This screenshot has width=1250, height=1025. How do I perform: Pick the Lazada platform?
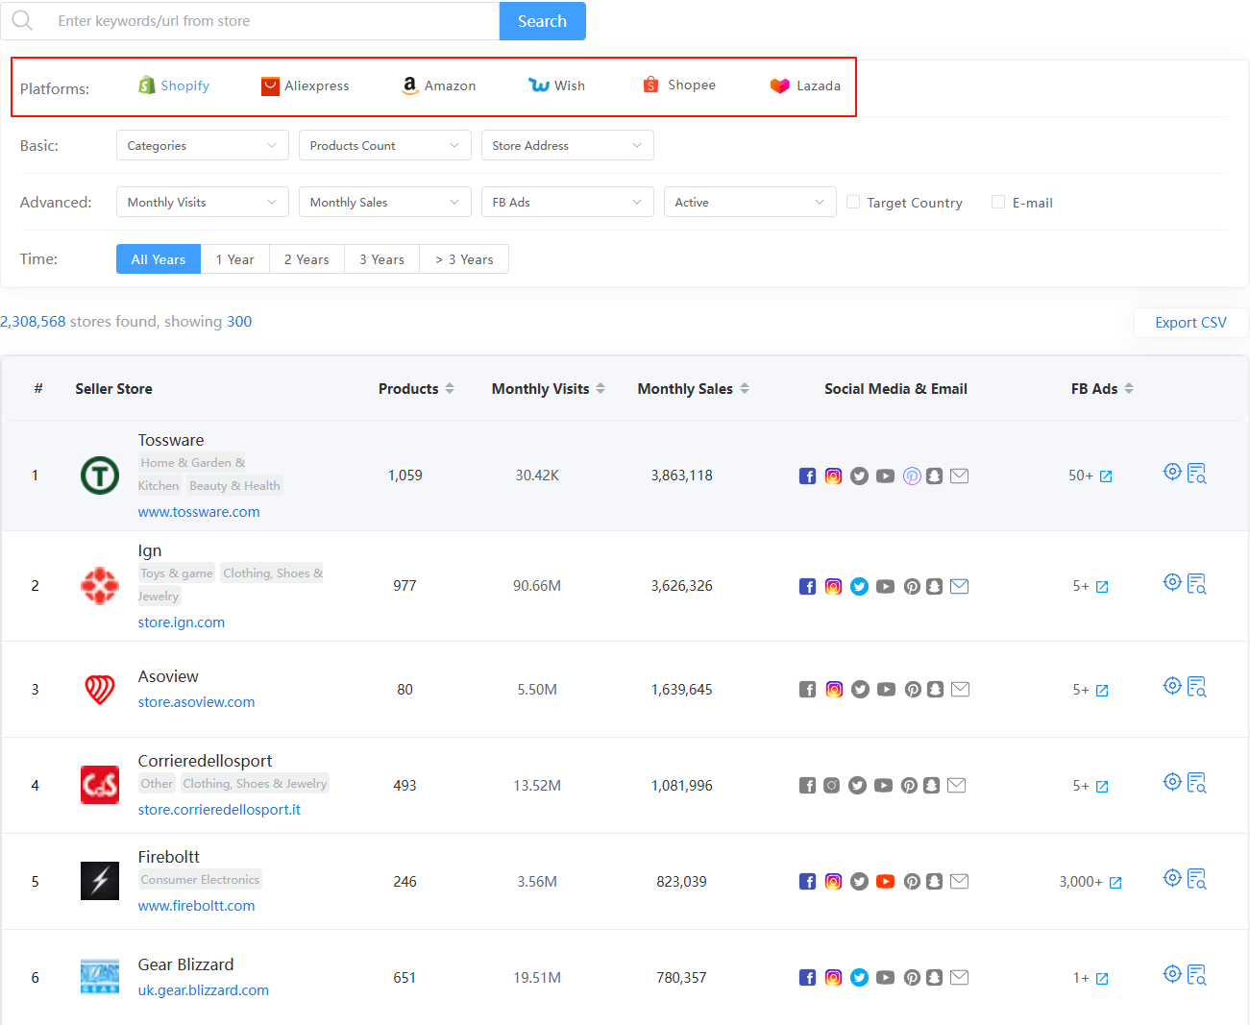(805, 85)
